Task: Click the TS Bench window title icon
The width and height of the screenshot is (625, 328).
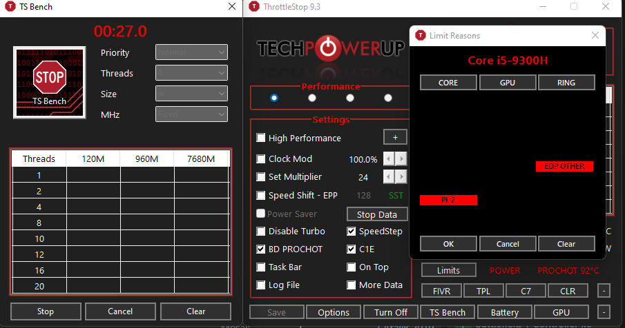Action: [10, 7]
